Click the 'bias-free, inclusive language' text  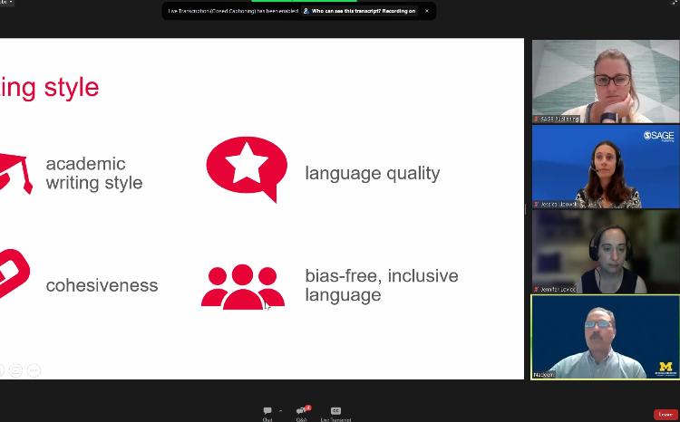pyautogui.click(x=381, y=285)
